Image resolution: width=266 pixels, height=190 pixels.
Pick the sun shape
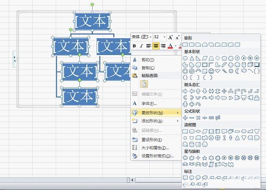click(231, 71)
